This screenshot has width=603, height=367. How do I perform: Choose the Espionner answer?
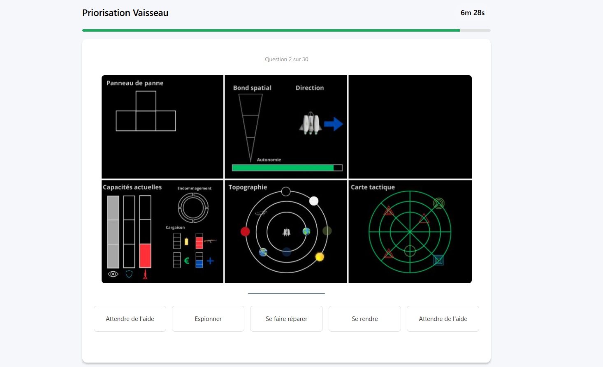click(208, 319)
